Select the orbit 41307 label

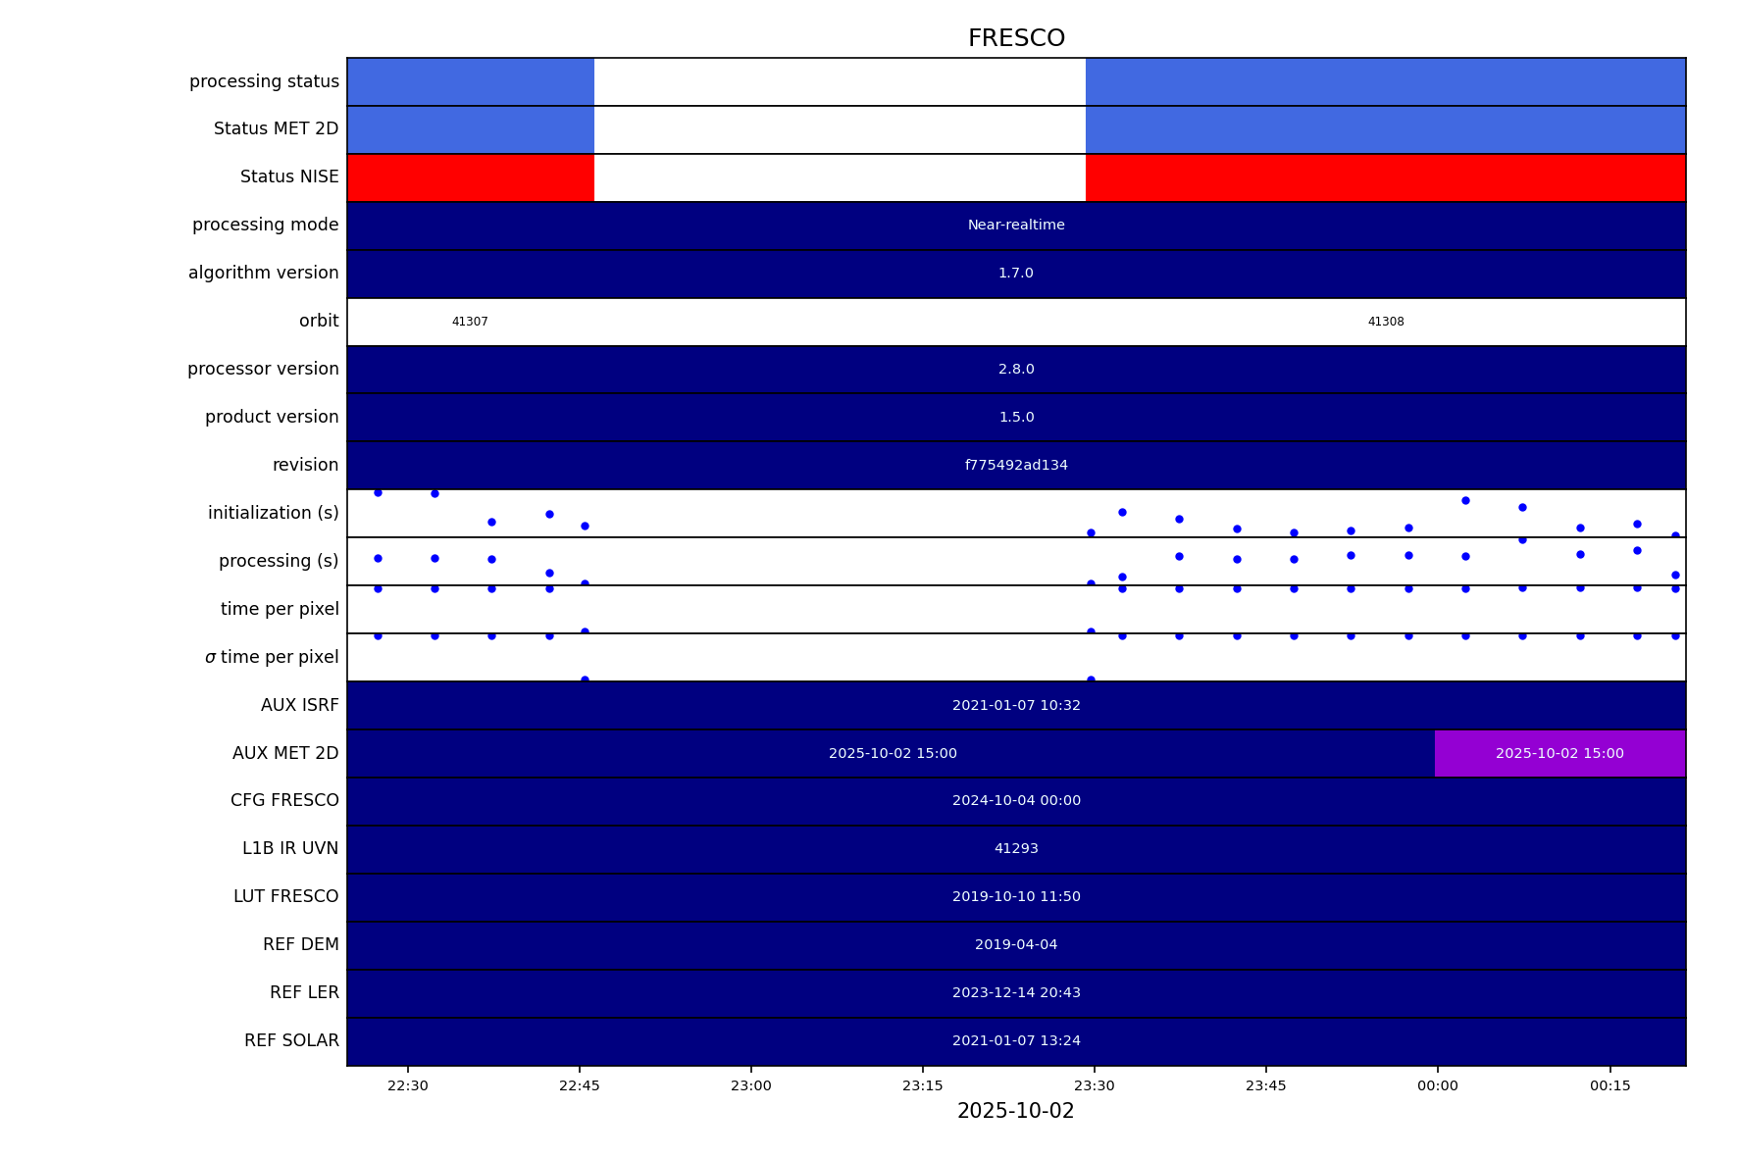470,322
